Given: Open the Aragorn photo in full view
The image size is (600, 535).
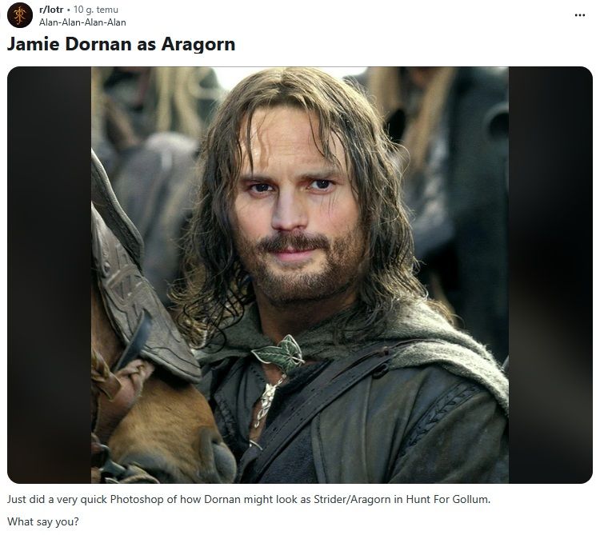Looking at the screenshot, I should tap(300, 275).
